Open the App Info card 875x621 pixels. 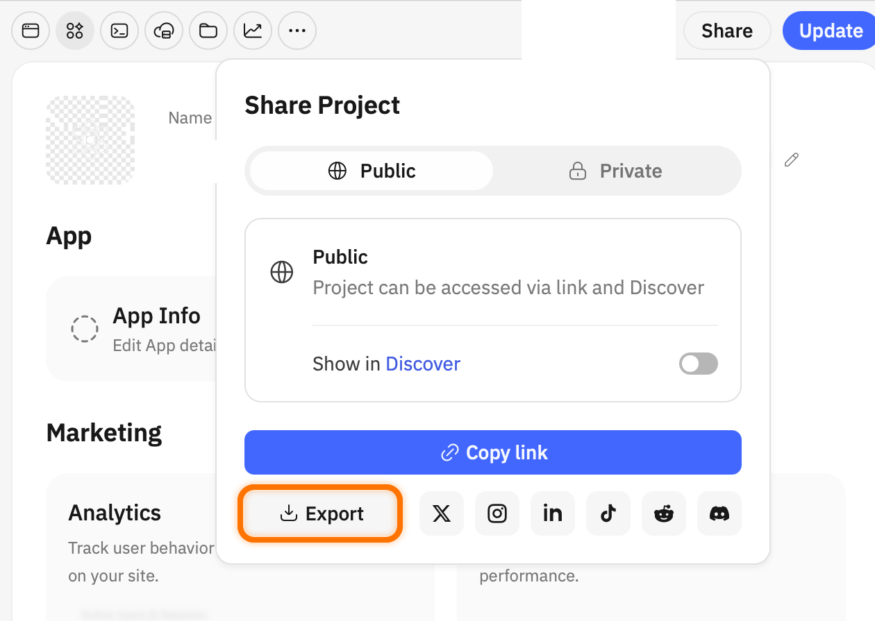[x=132, y=329]
